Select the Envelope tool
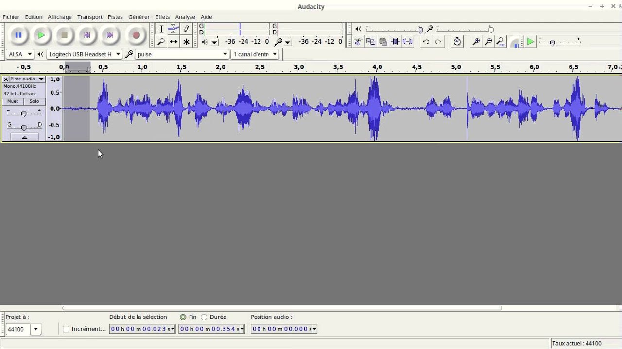 coord(173,29)
